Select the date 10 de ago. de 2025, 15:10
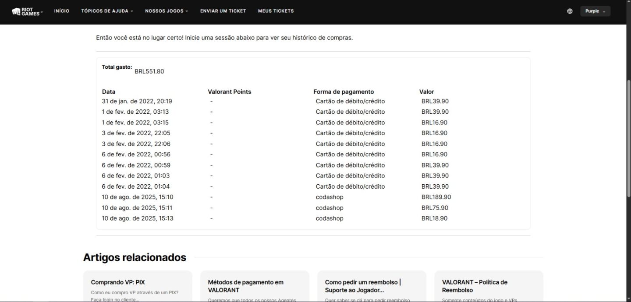The height and width of the screenshot is (302, 631). pos(138,197)
